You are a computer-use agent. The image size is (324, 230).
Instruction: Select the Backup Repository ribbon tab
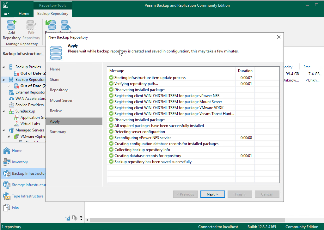pos(52,14)
